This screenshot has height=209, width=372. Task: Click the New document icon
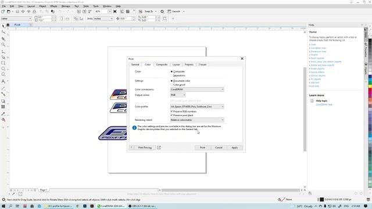point(3,12)
